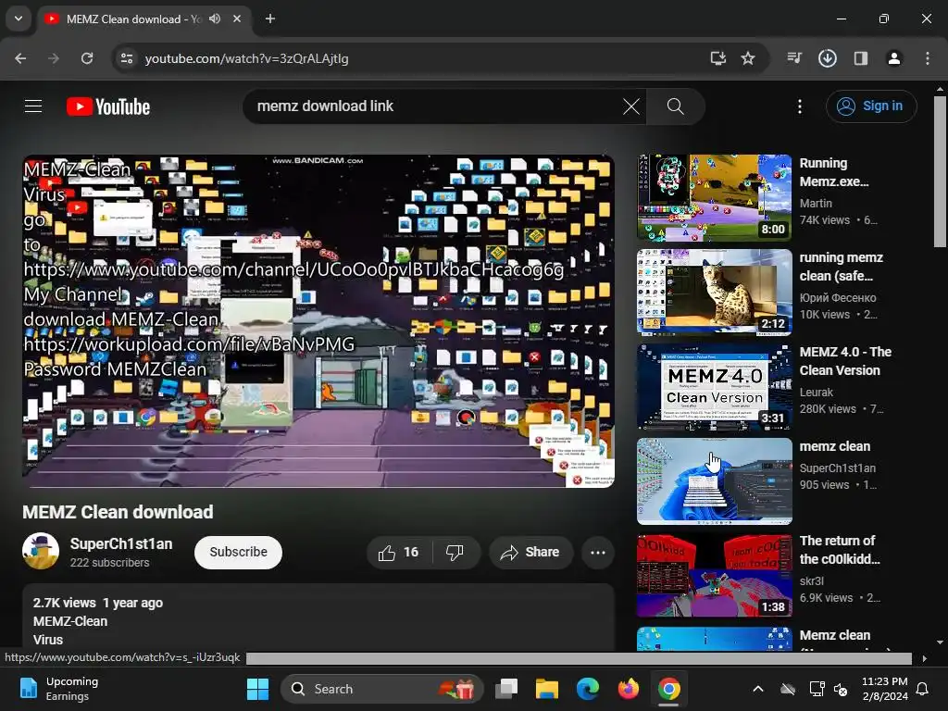The height and width of the screenshot is (711, 948).
Task: Open more actions ellipsis under video
Action: 597,552
